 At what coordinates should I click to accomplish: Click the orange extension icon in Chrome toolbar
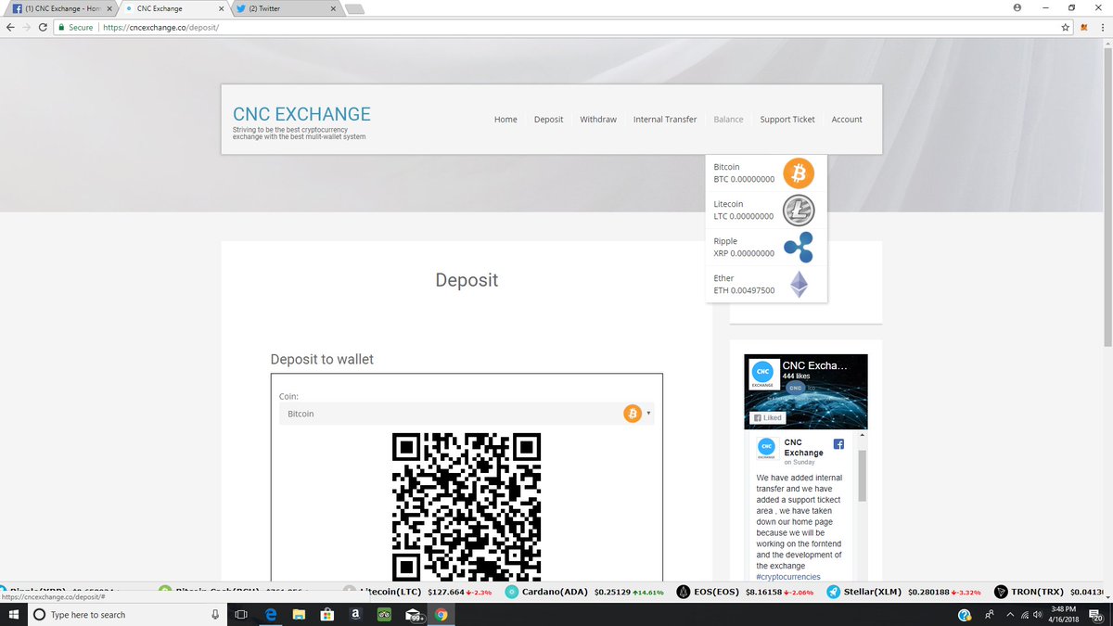(x=1084, y=28)
